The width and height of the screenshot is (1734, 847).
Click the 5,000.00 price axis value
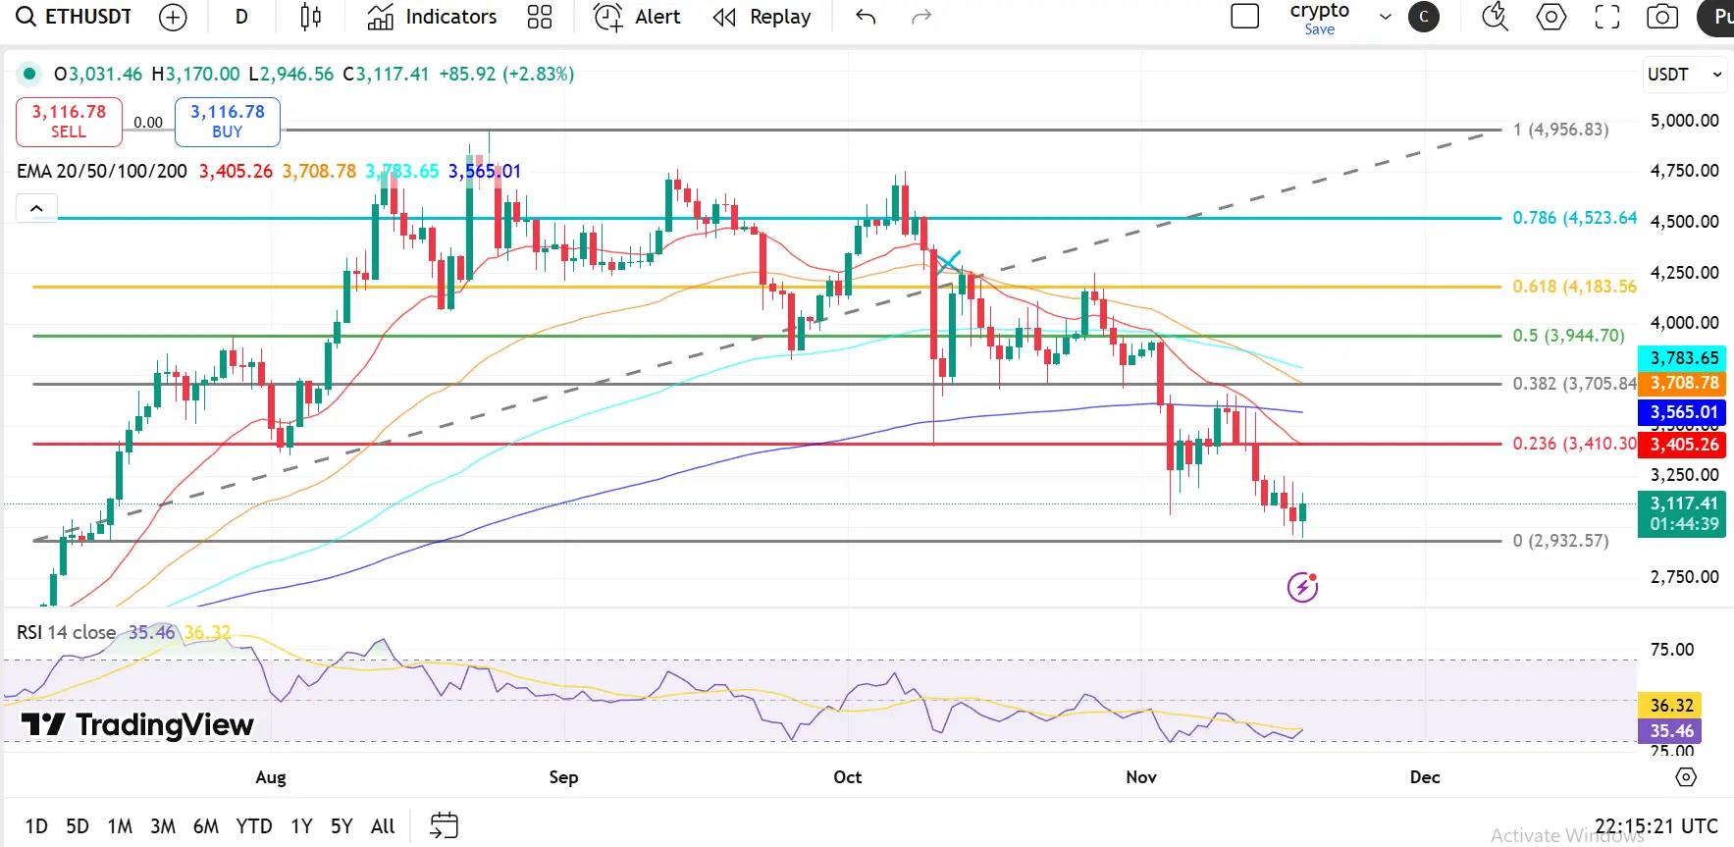pyautogui.click(x=1684, y=121)
